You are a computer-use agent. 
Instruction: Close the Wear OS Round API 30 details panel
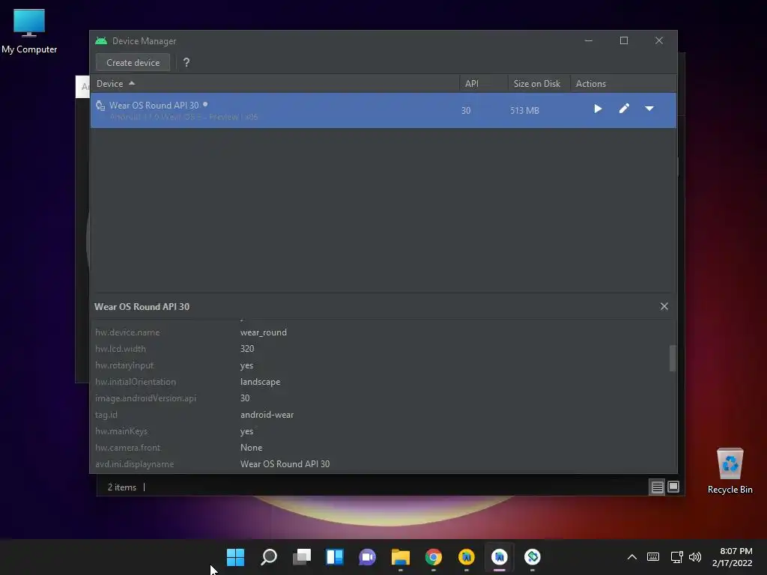click(664, 306)
